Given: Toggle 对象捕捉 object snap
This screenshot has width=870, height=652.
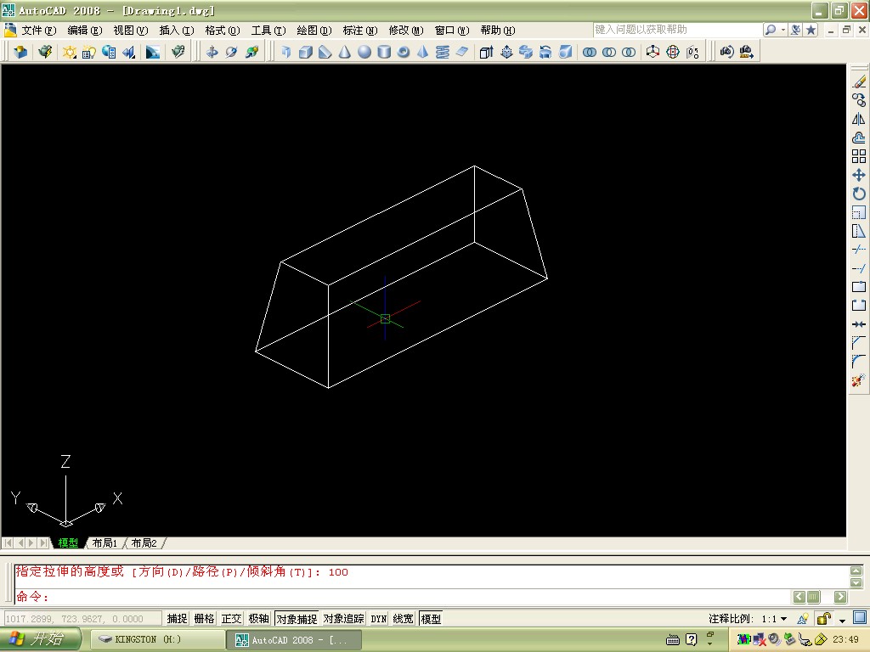Looking at the screenshot, I should click(x=297, y=618).
